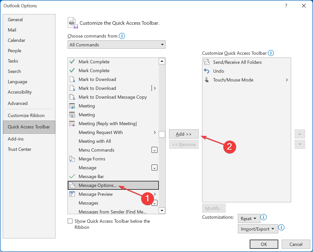Select the Quick Access Toolbar category
Viewport: 313px width, 252px height.
(x=29, y=127)
